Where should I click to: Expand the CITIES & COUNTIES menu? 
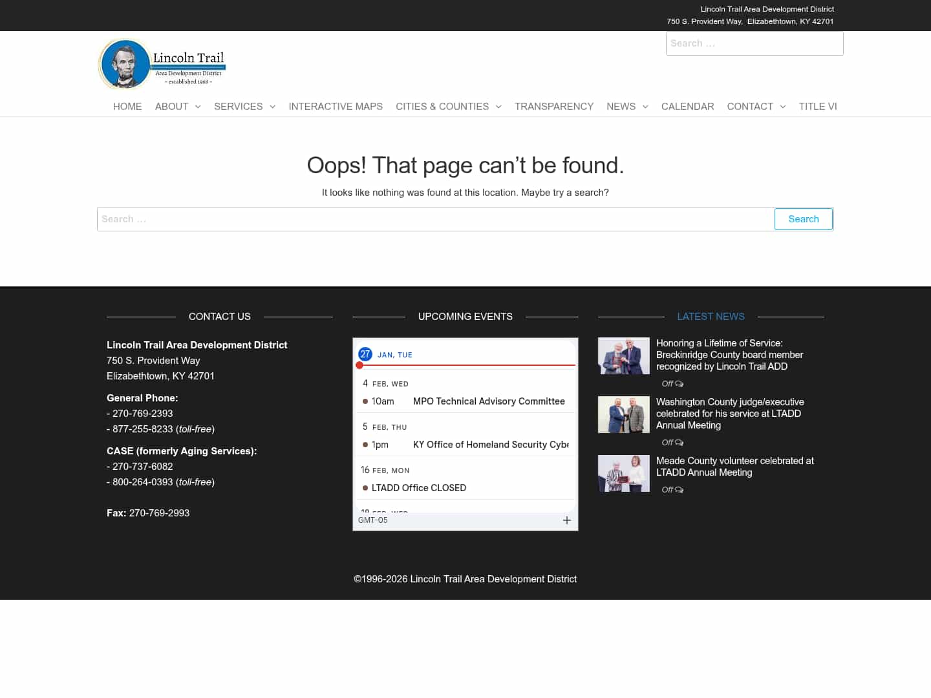pyautogui.click(x=443, y=106)
